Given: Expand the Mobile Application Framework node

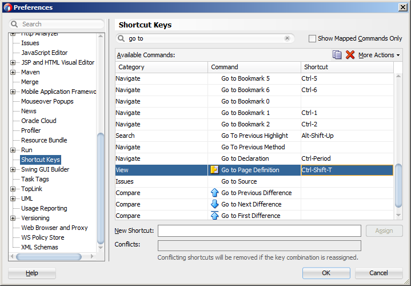Looking at the screenshot, I should (x=13, y=92).
